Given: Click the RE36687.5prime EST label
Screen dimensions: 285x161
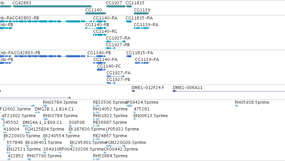Looking at the screenshot, I should pos(110,123).
